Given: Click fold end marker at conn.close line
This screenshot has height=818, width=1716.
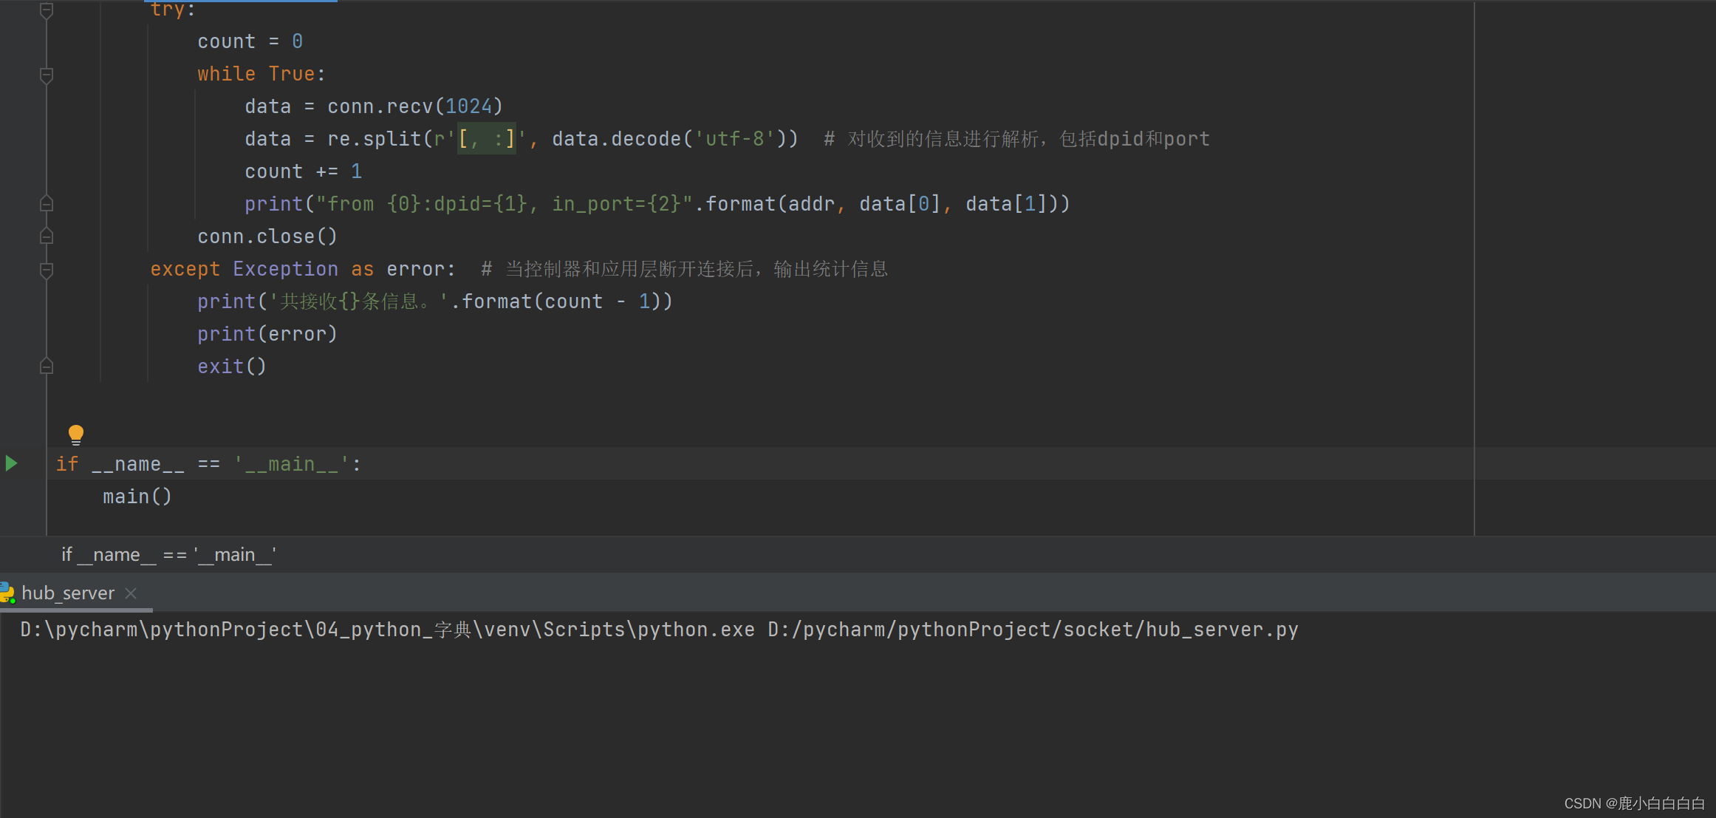Looking at the screenshot, I should coord(46,236).
